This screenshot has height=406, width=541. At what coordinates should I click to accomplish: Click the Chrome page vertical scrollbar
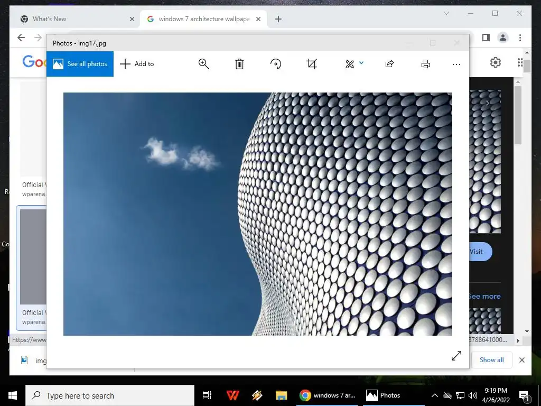pyautogui.click(x=527, y=66)
